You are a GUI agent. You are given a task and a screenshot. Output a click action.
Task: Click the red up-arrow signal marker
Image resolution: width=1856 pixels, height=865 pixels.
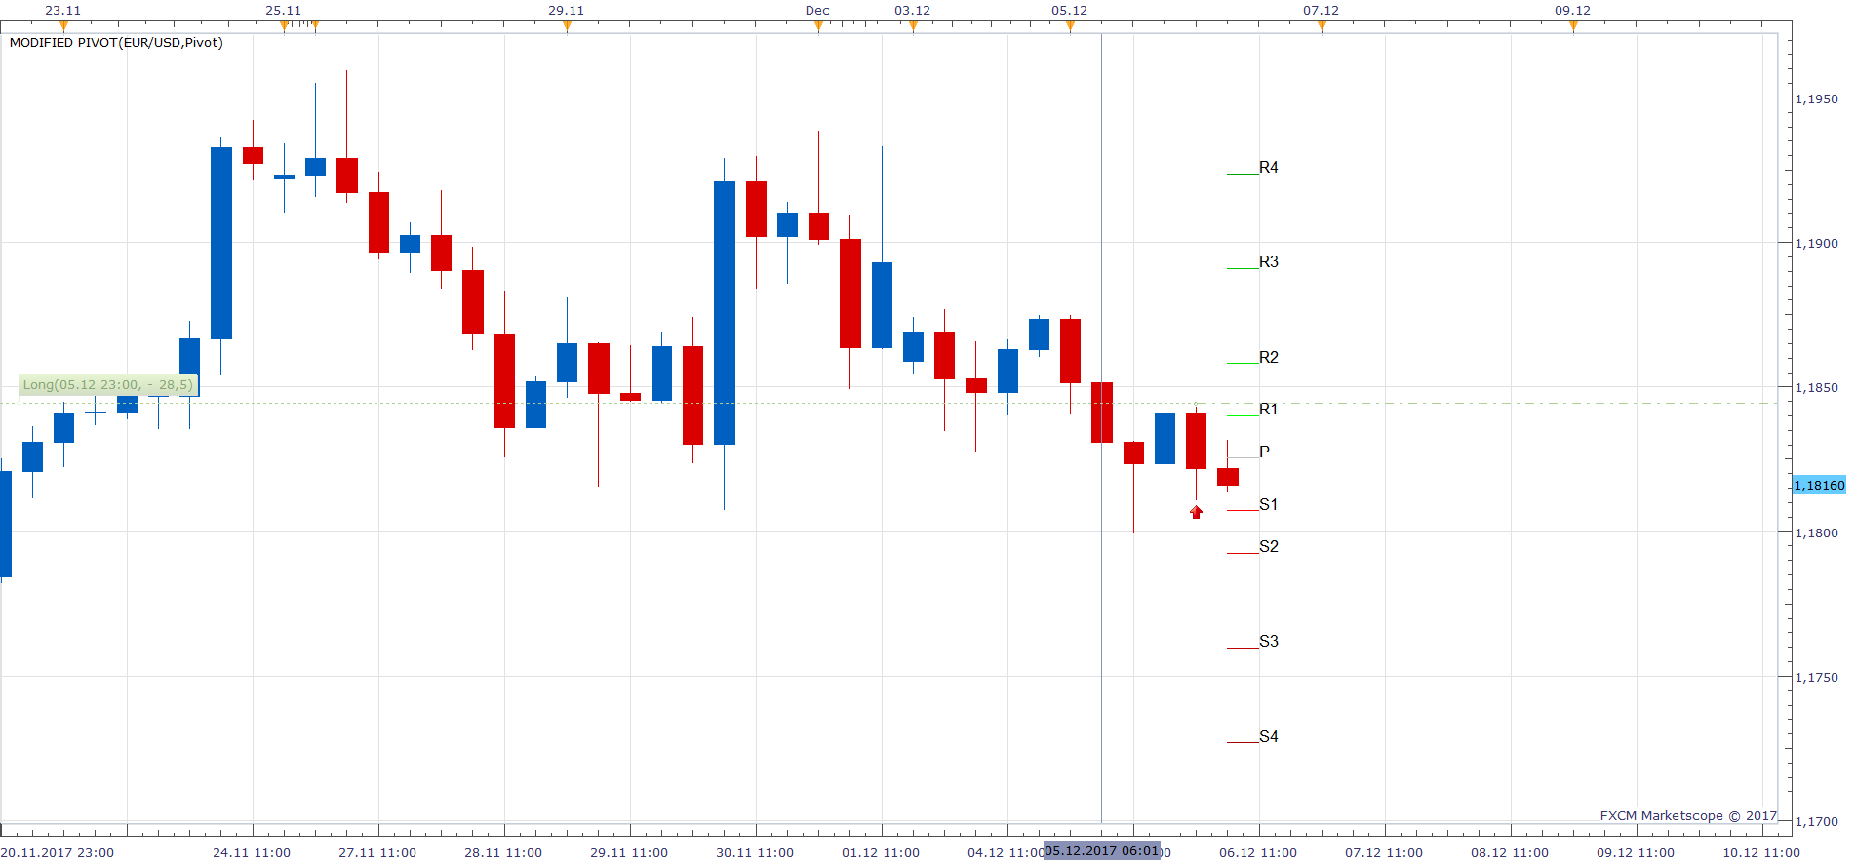click(1196, 512)
